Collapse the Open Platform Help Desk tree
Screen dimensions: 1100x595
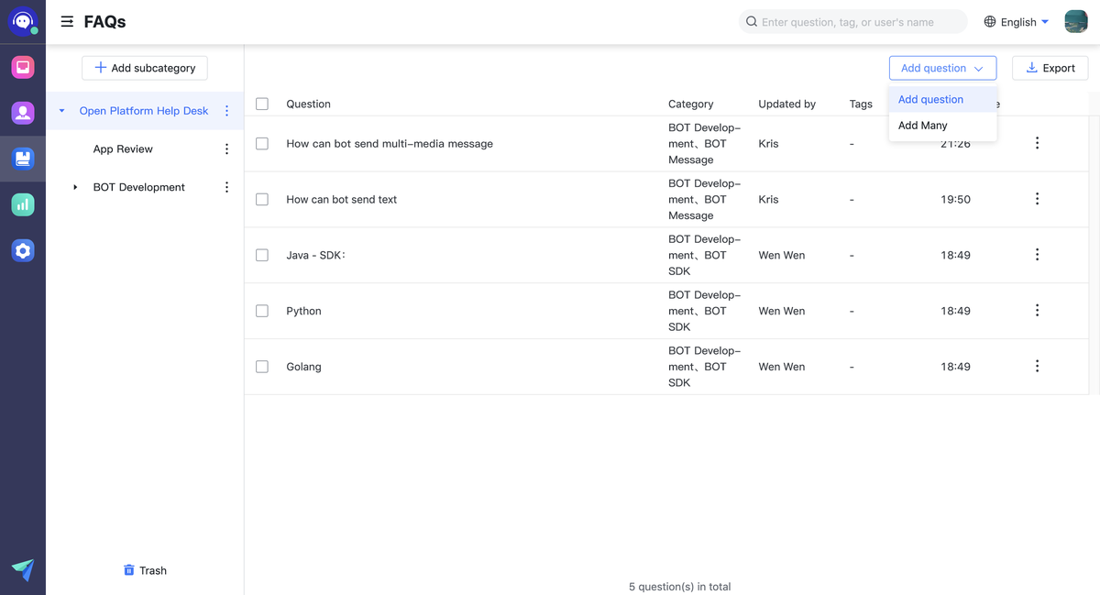tap(62, 111)
